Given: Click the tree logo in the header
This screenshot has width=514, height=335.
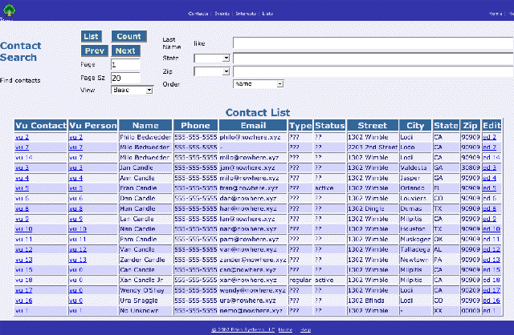Looking at the screenshot, I should coord(9,10).
